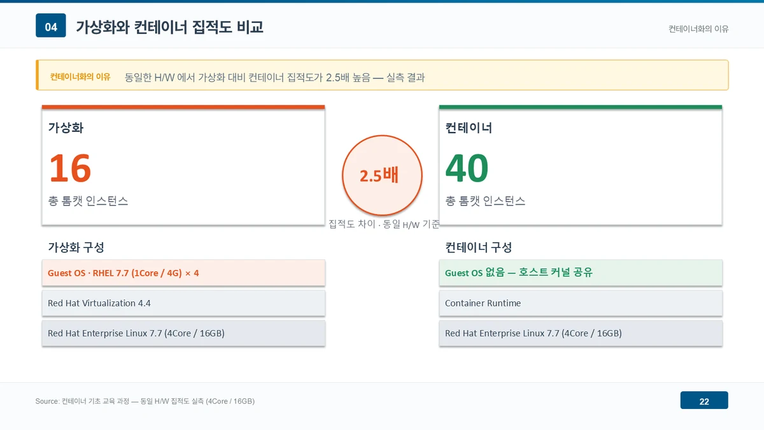Select the row "Guest OS · RHEL 7.7 (1Core / 4G) × 4"
The width and height of the screenshot is (764, 430).
click(183, 273)
